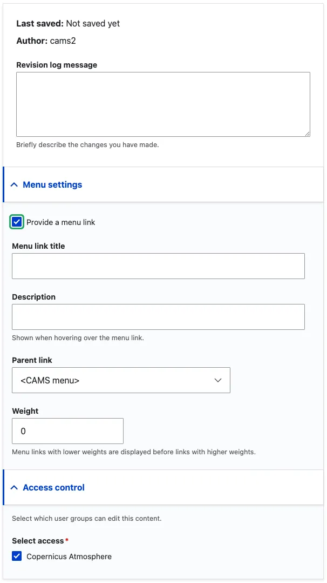Click the Revision log textarea resize handle
Screen dimensions: 327x583
[307, 134]
